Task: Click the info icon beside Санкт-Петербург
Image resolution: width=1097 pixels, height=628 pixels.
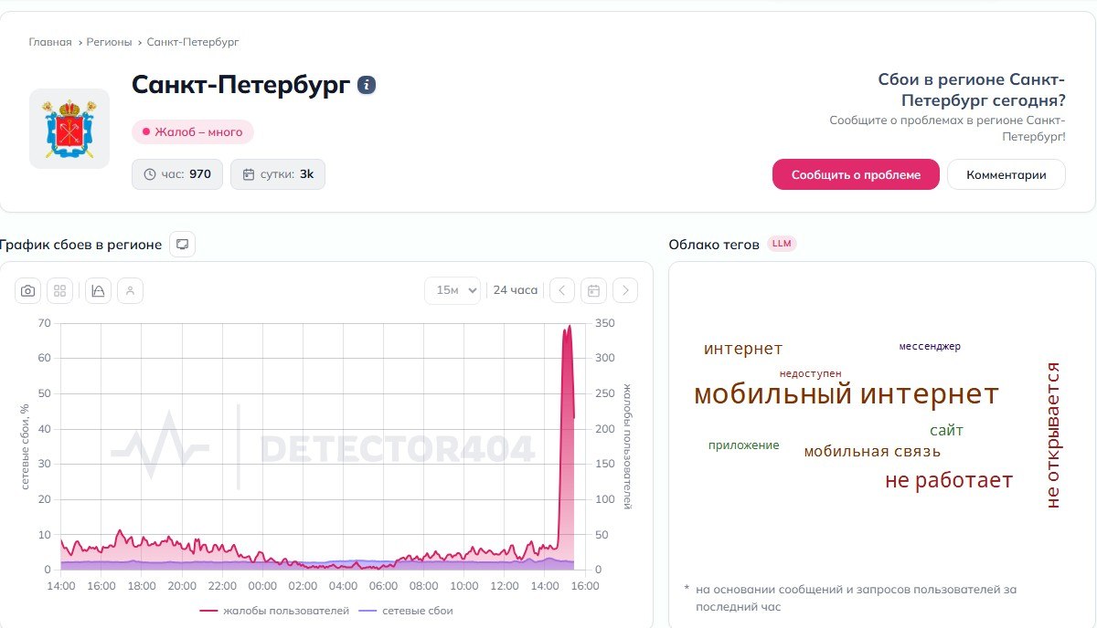Action: click(x=367, y=85)
